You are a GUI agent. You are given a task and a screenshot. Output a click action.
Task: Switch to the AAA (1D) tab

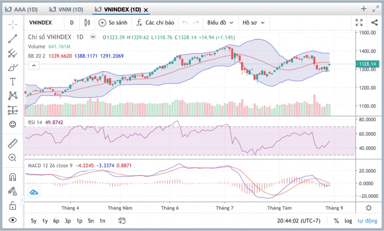point(21,10)
